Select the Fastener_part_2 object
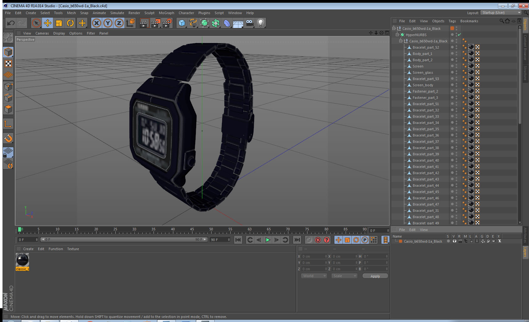The image size is (529, 322). [x=425, y=91]
